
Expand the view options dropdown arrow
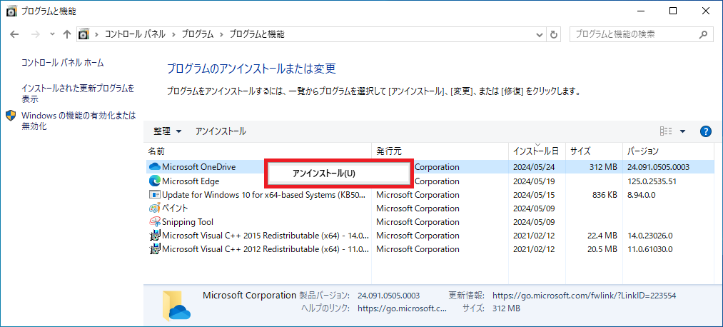[682, 131]
